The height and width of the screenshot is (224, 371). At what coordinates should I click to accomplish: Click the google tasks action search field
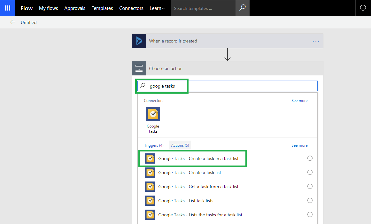[228, 86]
